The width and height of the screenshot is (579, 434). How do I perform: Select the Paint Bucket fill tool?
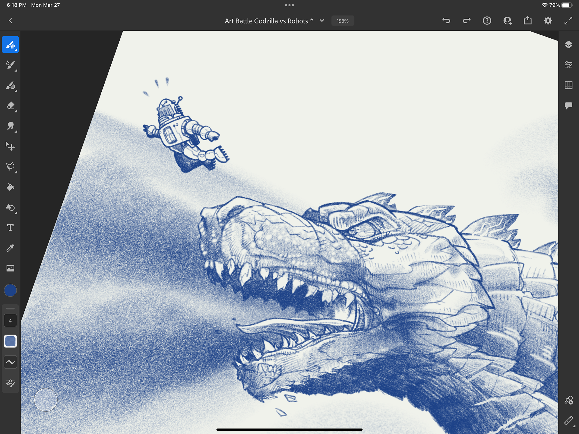10,187
